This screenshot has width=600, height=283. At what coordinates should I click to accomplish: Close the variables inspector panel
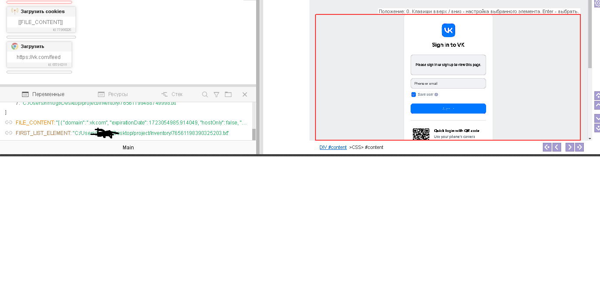click(245, 94)
